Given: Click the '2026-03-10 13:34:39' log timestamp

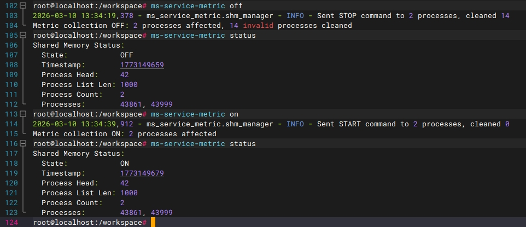Looking at the screenshot, I should [x=74, y=124].
